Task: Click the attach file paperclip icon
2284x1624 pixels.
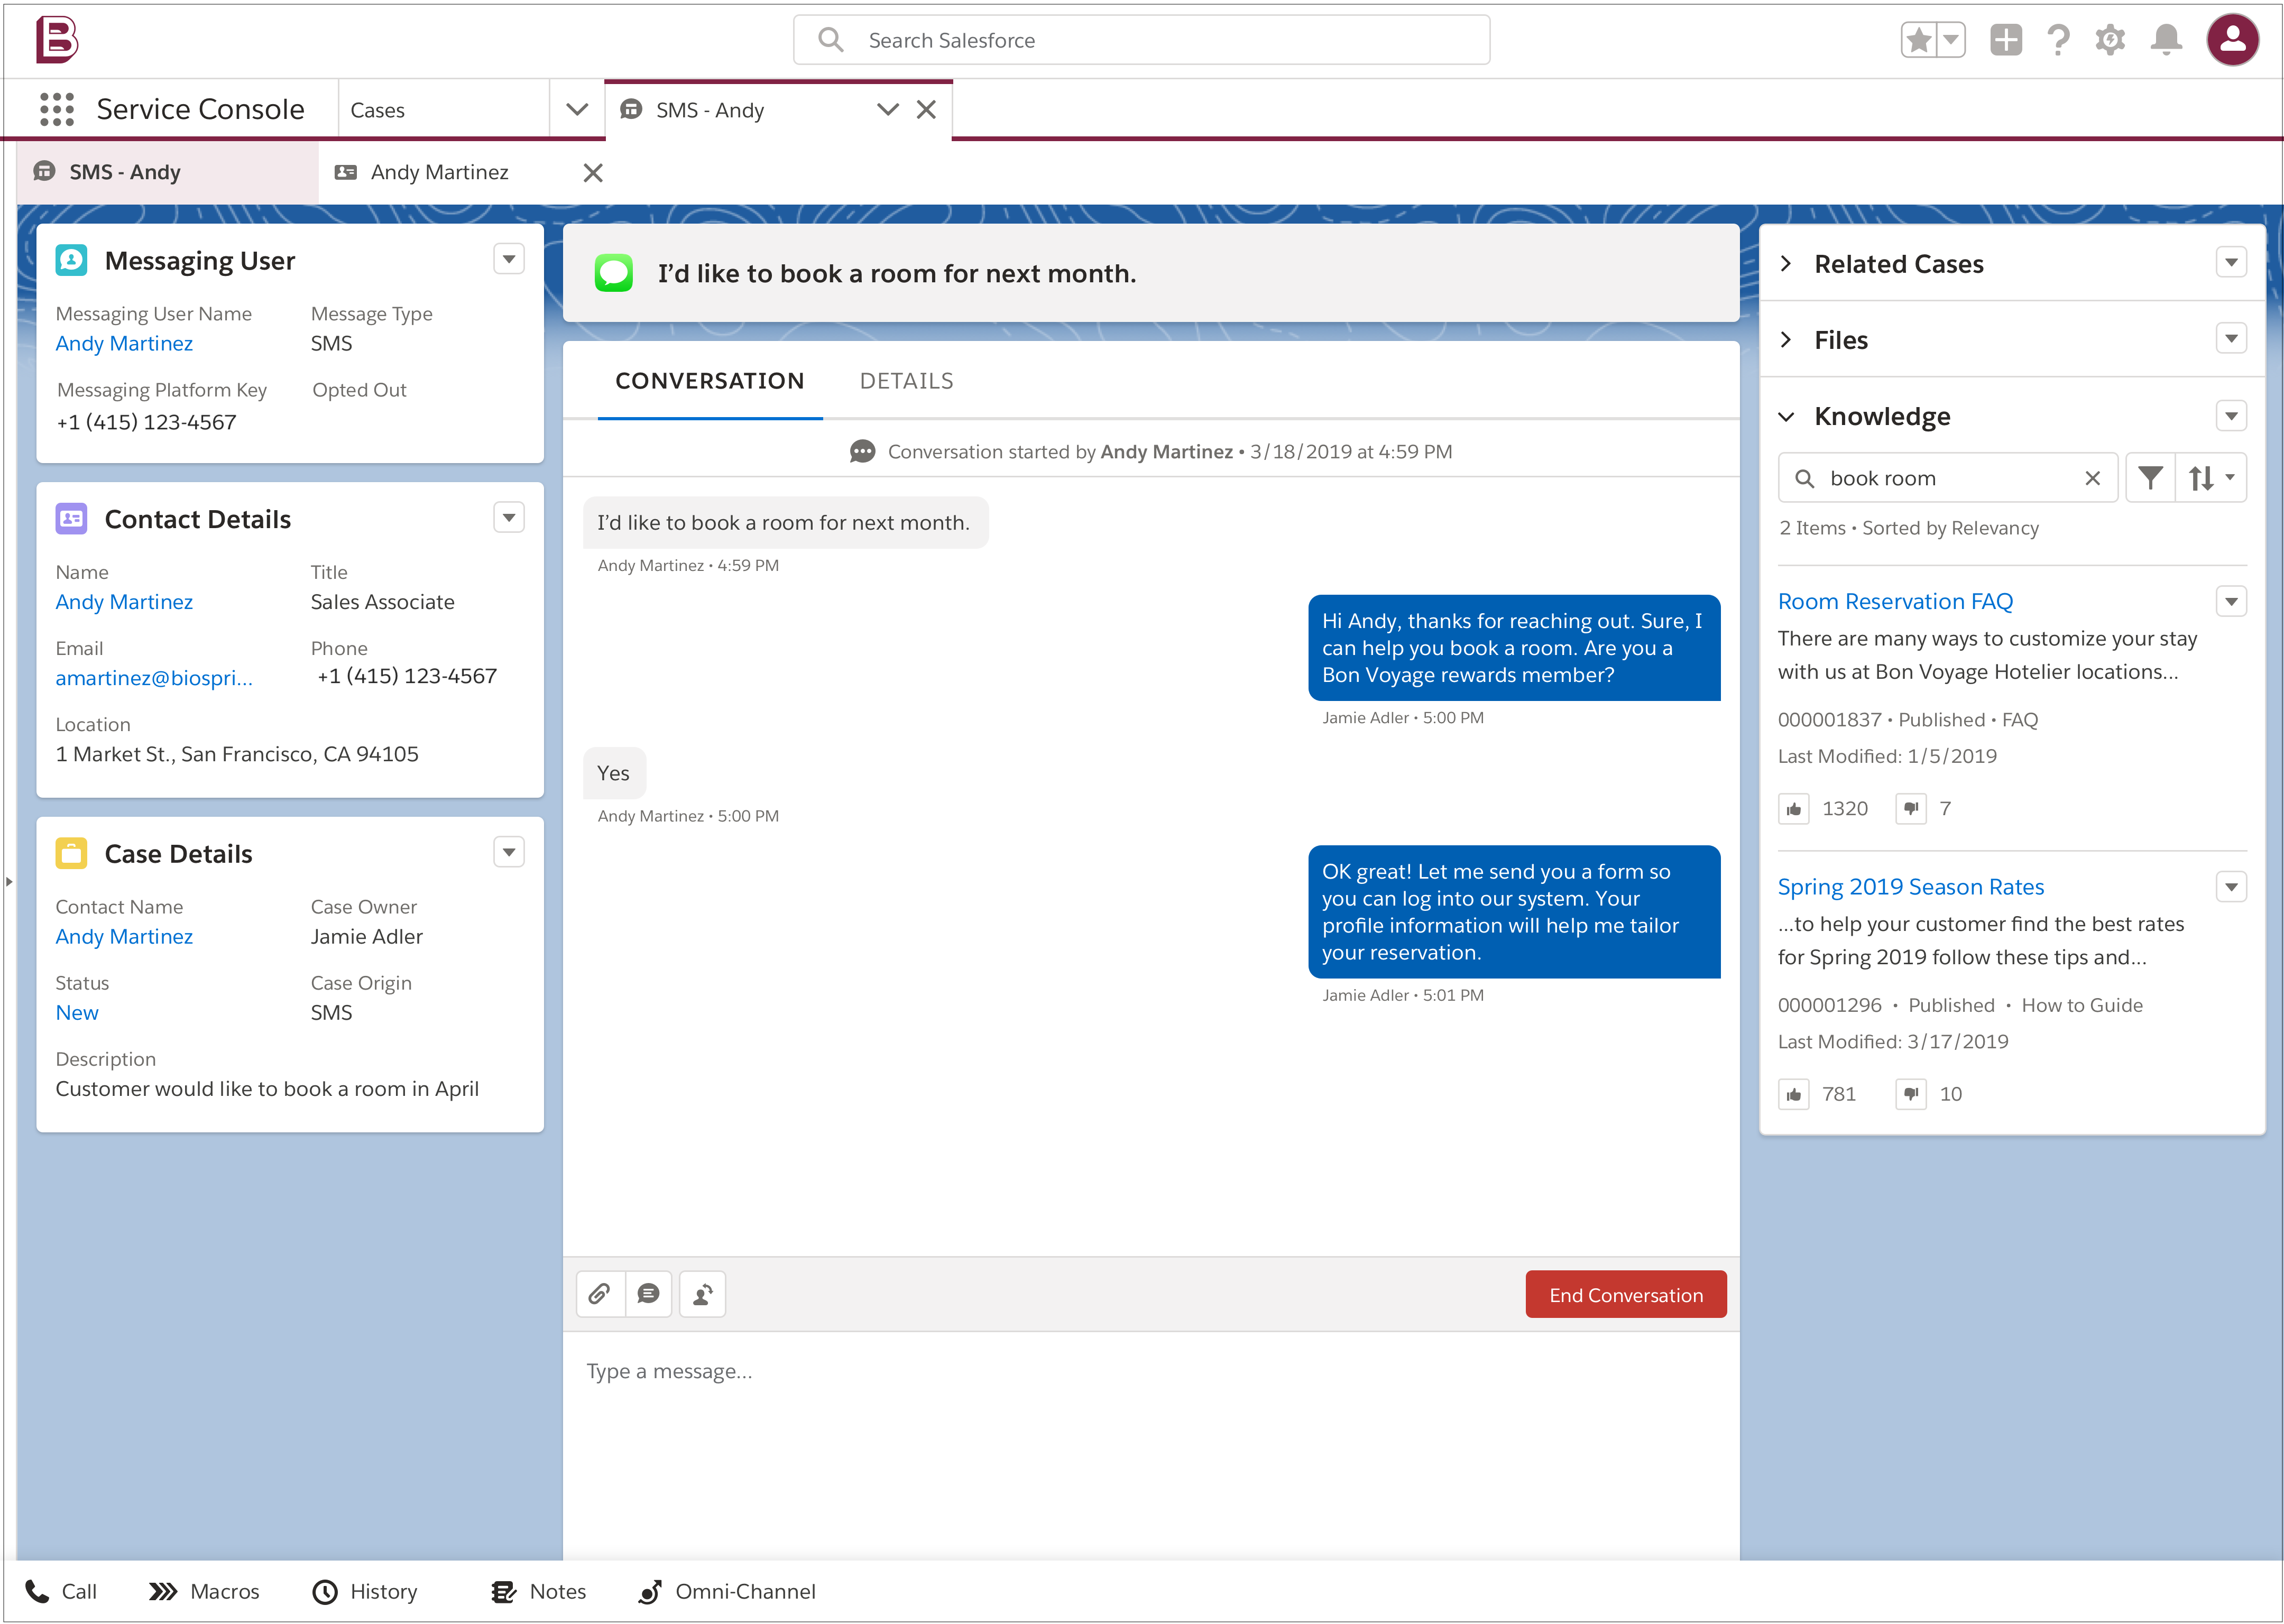Action: (600, 1293)
